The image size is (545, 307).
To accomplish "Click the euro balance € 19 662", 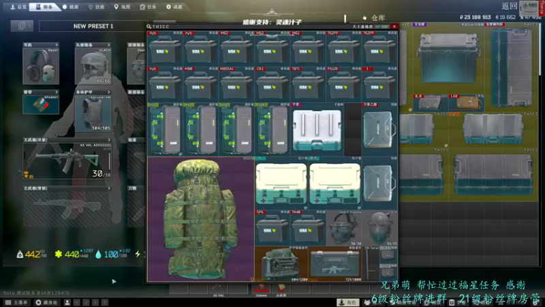I will coord(505,17).
